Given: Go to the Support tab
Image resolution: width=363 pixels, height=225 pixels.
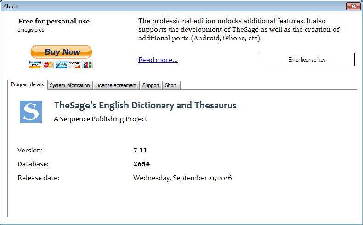Looking at the screenshot, I should pyautogui.click(x=151, y=85).
